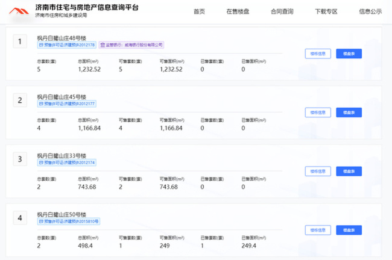Click the red roof logo of the platform
This screenshot has height=260, width=392.
[x=19, y=11]
